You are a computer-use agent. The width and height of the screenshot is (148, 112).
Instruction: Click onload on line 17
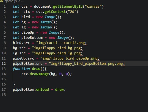point(43,90)
